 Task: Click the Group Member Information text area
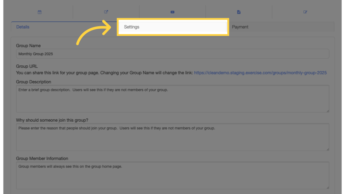(x=173, y=175)
